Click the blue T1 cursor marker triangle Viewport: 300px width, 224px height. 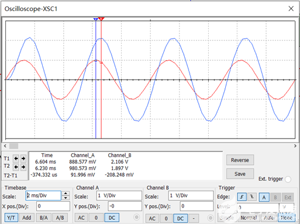[x=95, y=19]
